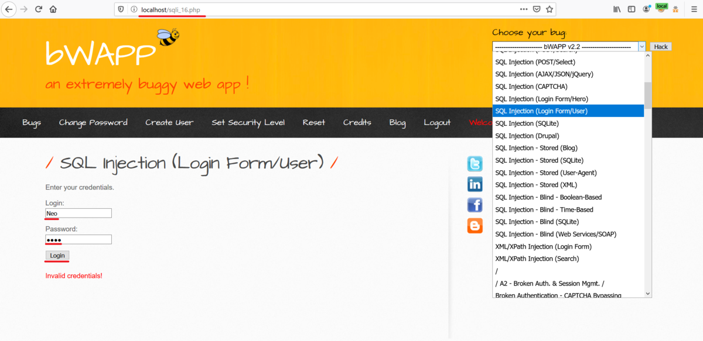The width and height of the screenshot is (703, 341).
Task: Select SQL Injection - Blind (Web Services/SOAP)
Action: (x=568, y=234)
